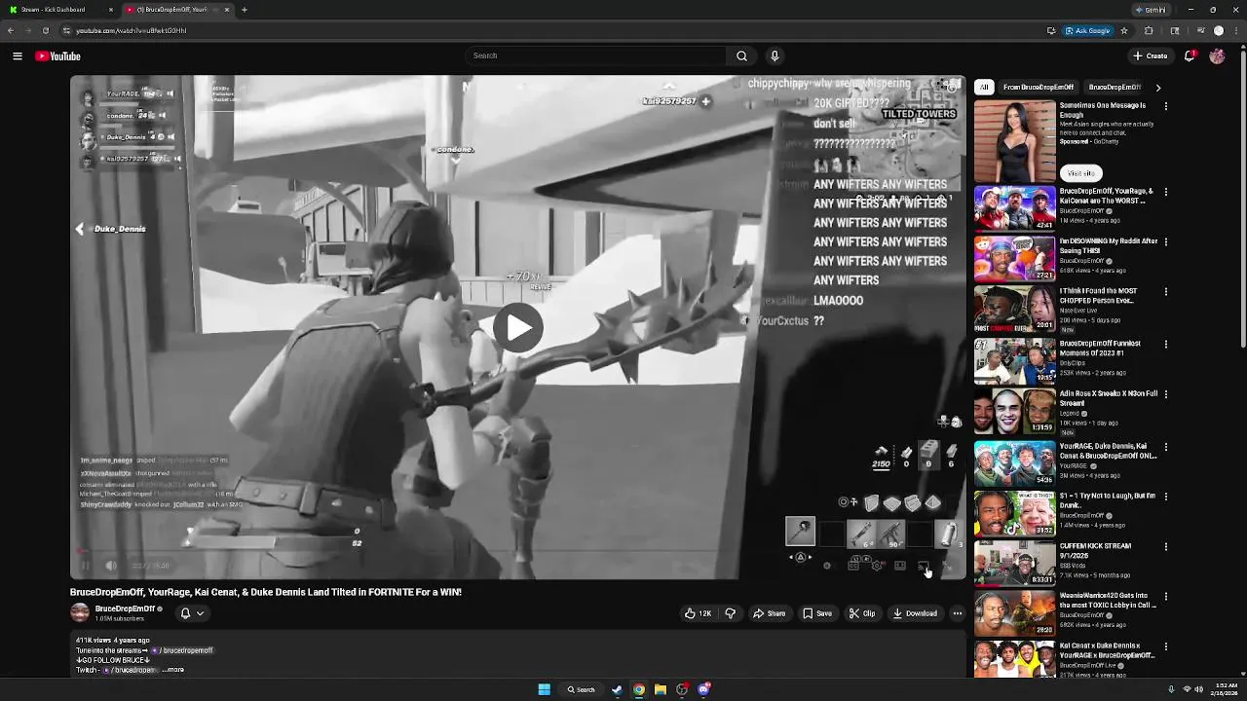
Task: Open browser extensions puzzle icon
Action: click(x=1149, y=30)
